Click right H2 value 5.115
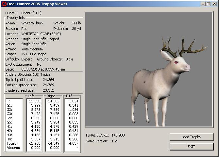This screenshot has width=219, height=157. (x=55, y=131)
